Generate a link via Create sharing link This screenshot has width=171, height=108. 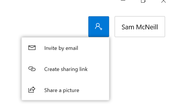click(x=65, y=69)
